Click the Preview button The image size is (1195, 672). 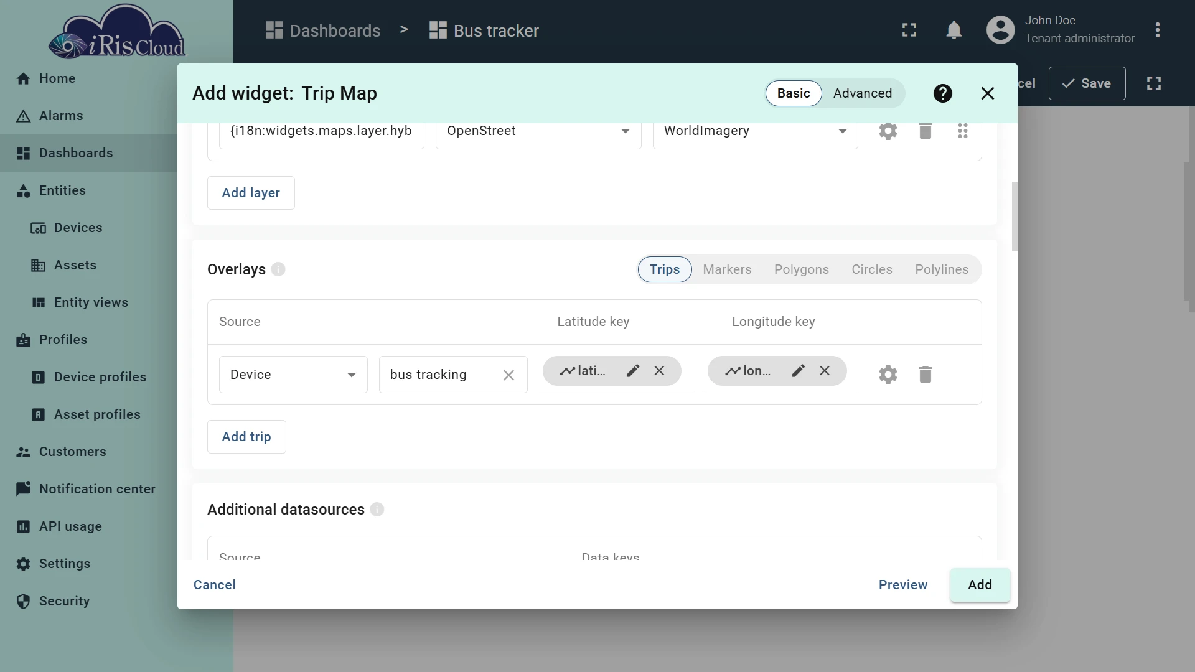(x=902, y=585)
